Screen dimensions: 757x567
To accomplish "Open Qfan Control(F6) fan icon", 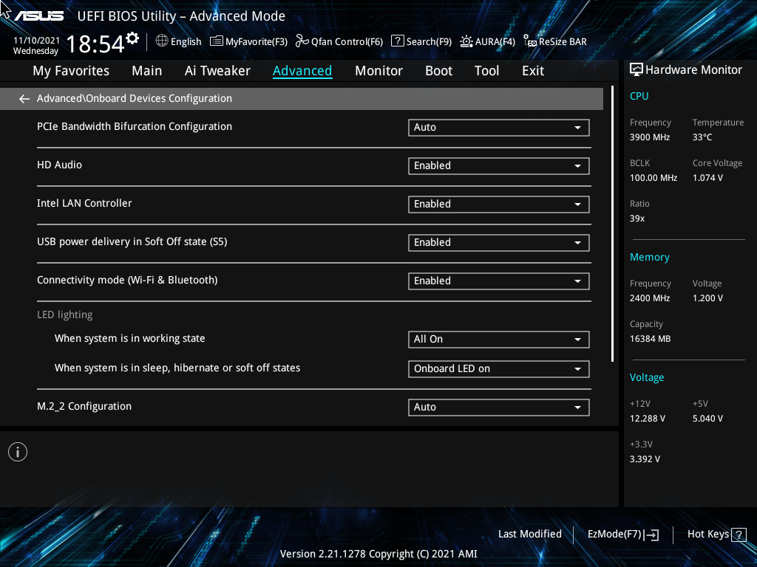I will 302,41.
